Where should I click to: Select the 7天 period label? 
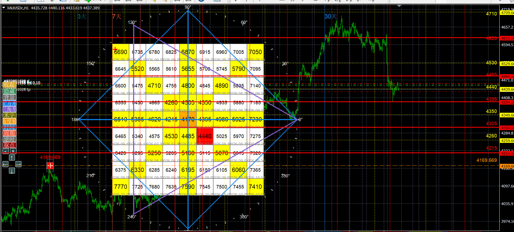point(117,17)
